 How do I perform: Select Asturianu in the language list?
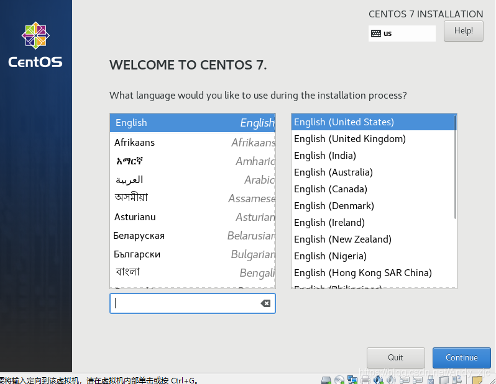click(193, 217)
